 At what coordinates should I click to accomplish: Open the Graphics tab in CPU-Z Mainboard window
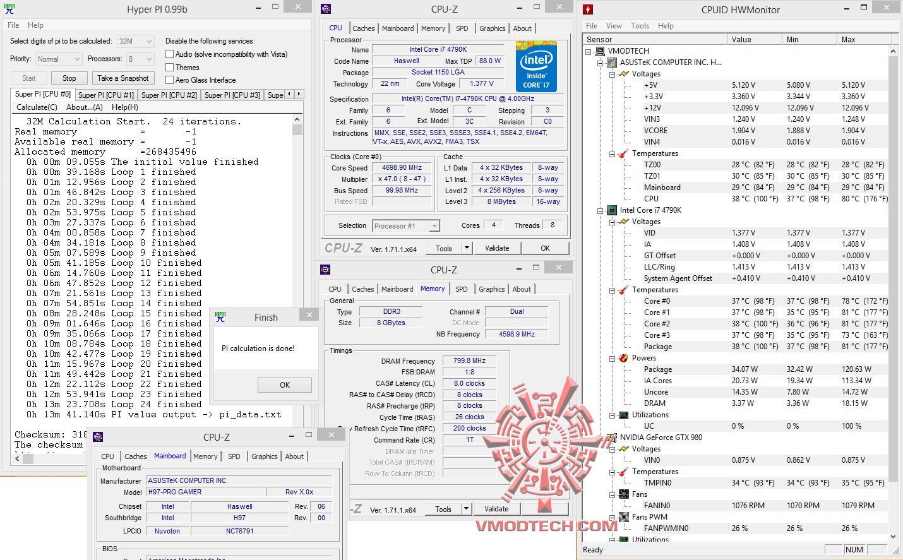click(x=265, y=456)
